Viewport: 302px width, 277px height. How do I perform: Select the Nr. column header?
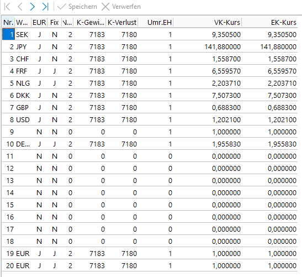pos(8,22)
